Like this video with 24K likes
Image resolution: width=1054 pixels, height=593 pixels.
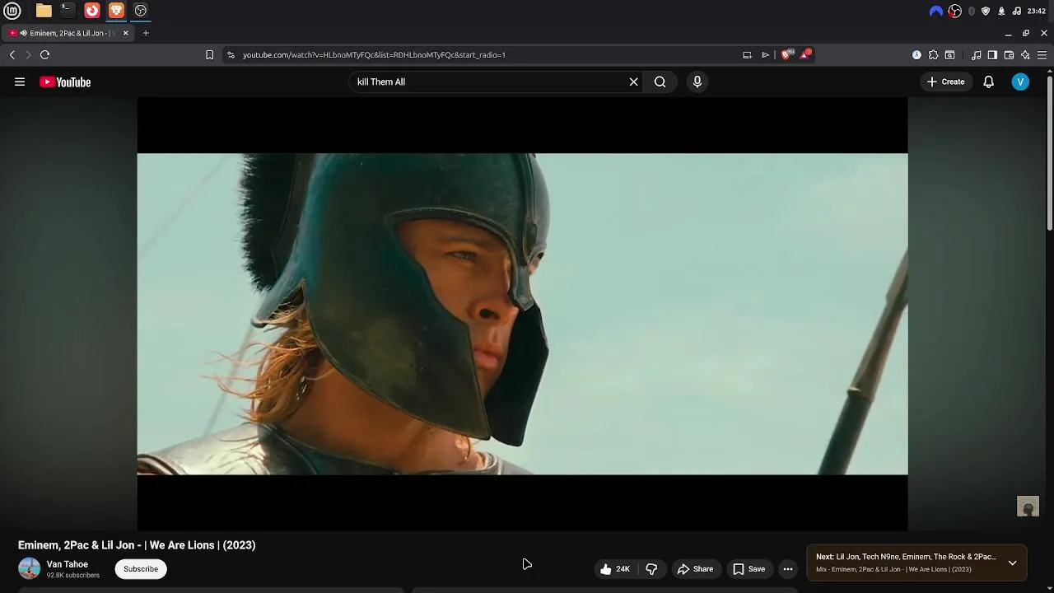tap(615, 569)
